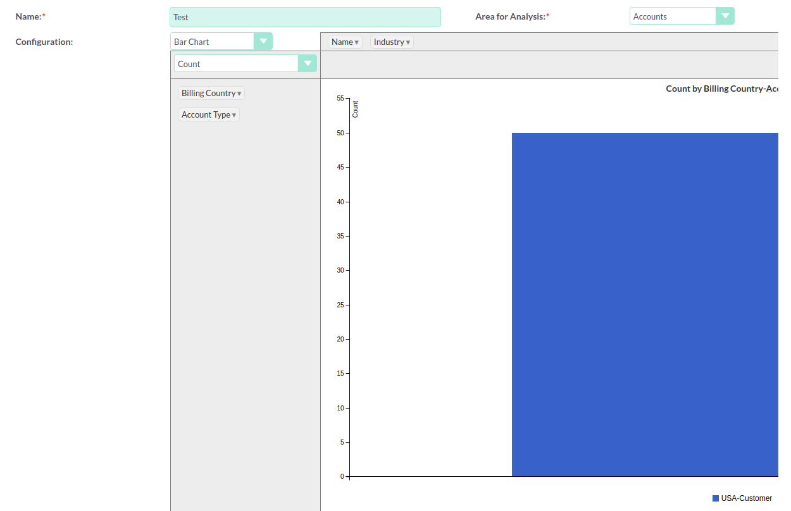Select the Billing Country grouping field
The height and width of the screenshot is (511, 791).
(211, 93)
